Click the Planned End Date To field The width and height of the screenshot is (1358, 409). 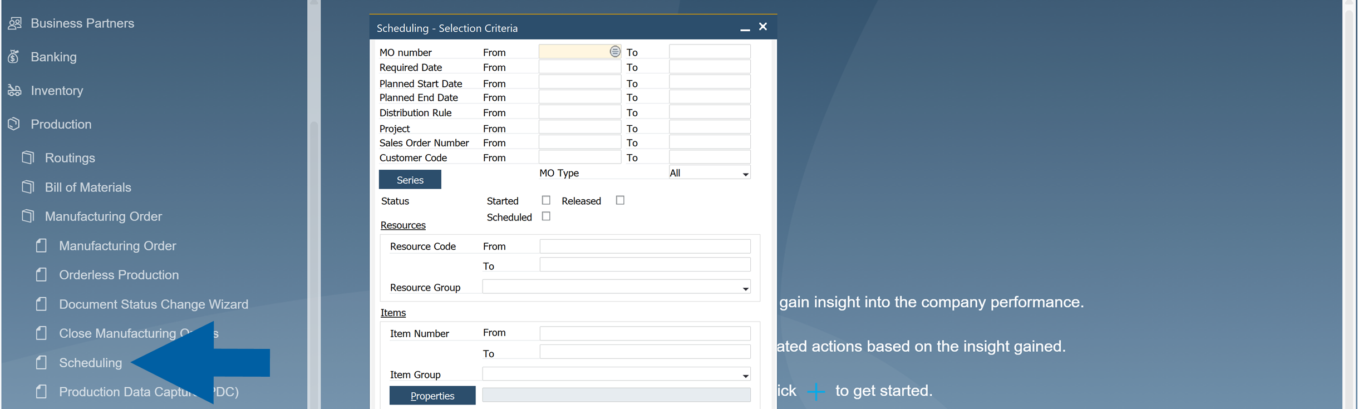[x=710, y=97]
